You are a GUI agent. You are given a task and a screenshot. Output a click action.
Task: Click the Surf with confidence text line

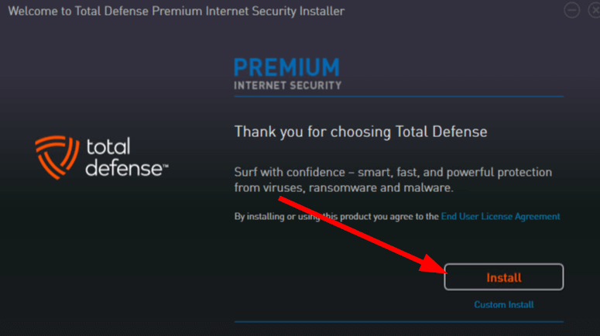[393, 172]
